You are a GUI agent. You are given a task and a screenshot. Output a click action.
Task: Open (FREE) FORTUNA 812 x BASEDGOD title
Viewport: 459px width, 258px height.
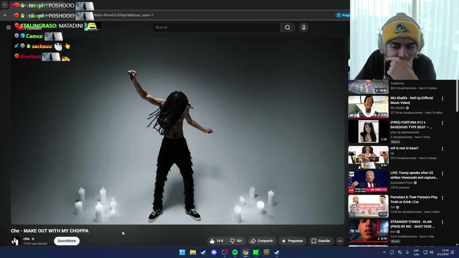[x=411, y=125]
